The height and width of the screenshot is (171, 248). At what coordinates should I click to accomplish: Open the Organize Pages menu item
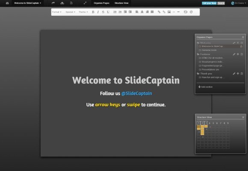(101, 3)
